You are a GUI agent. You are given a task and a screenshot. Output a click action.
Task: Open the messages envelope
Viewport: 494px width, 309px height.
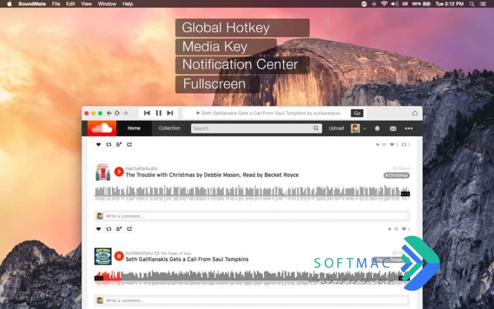(x=393, y=128)
